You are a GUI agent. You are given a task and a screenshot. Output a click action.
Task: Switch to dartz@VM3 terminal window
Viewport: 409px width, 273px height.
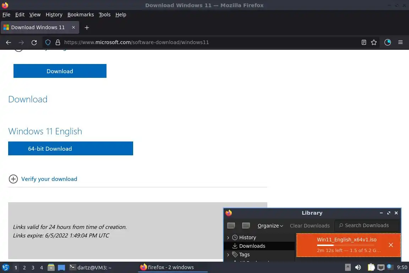click(91, 267)
